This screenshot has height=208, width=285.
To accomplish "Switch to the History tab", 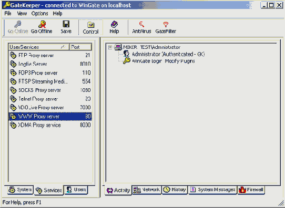I will (x=175, y=190).
